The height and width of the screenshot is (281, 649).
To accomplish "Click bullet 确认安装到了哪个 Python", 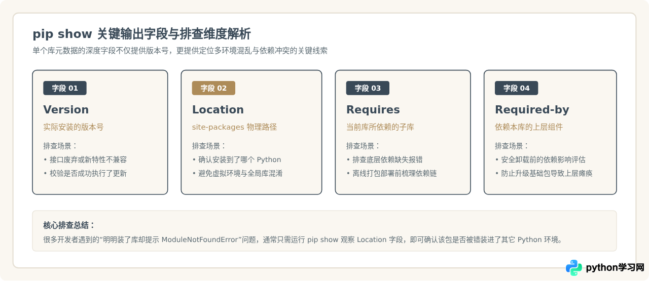I will (x=236, y=159).
